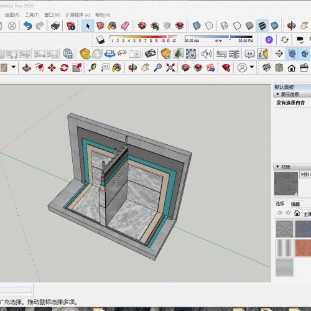
Task: Click the material name input field
Action: [305, 174]
